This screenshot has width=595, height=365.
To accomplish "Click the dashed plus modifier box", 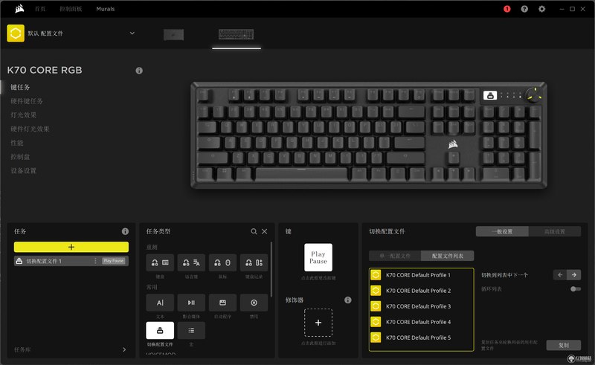I will pyautogui.click(x=318, y=323).
